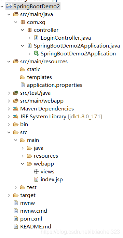
Task: Select the LoginController.java label
Action: [x=66, y=38]
